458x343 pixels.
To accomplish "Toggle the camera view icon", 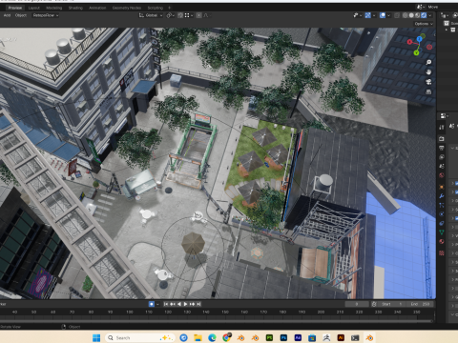I will click(x=428, y=82).
